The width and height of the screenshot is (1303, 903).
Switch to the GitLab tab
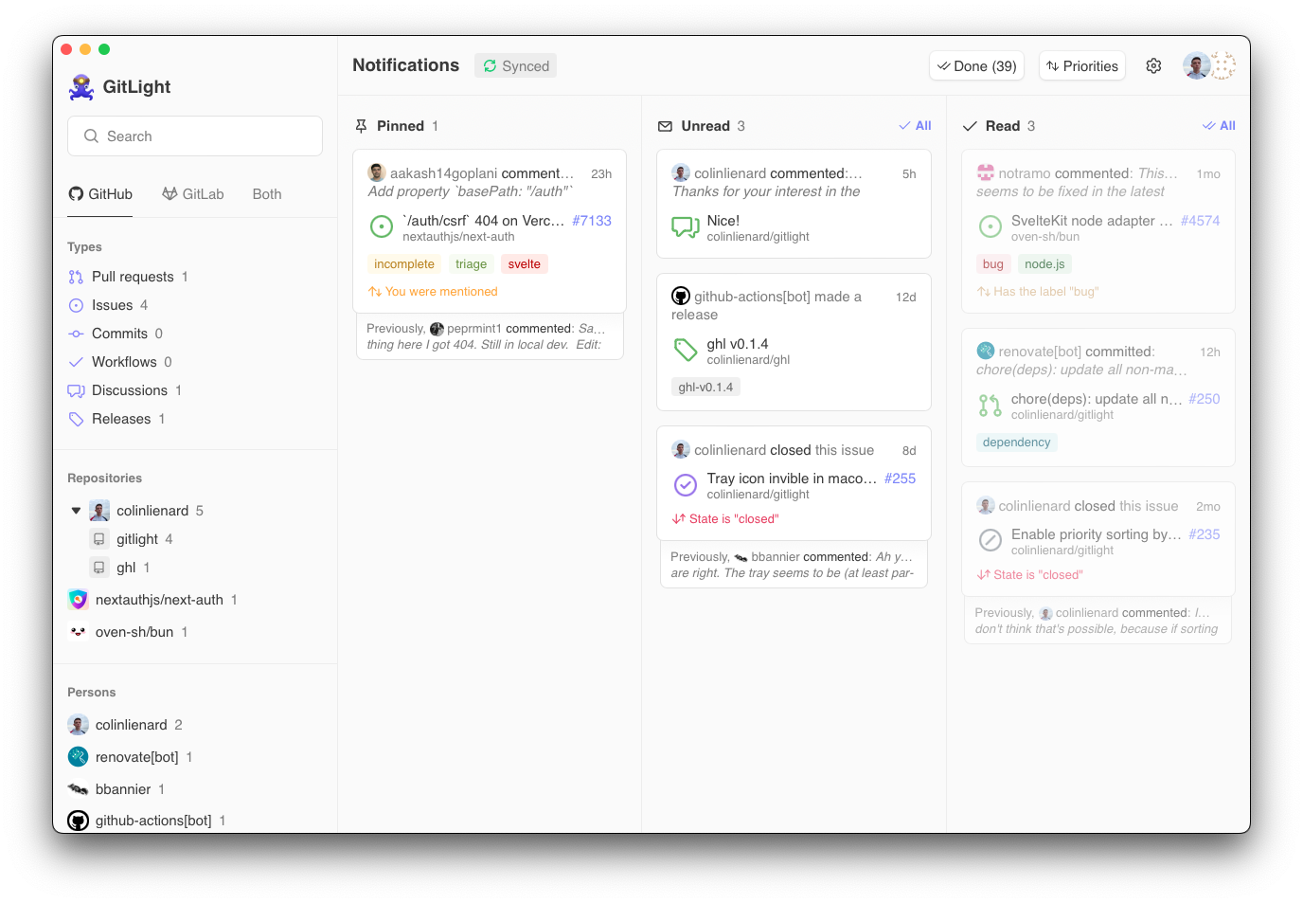click(193, 194)
